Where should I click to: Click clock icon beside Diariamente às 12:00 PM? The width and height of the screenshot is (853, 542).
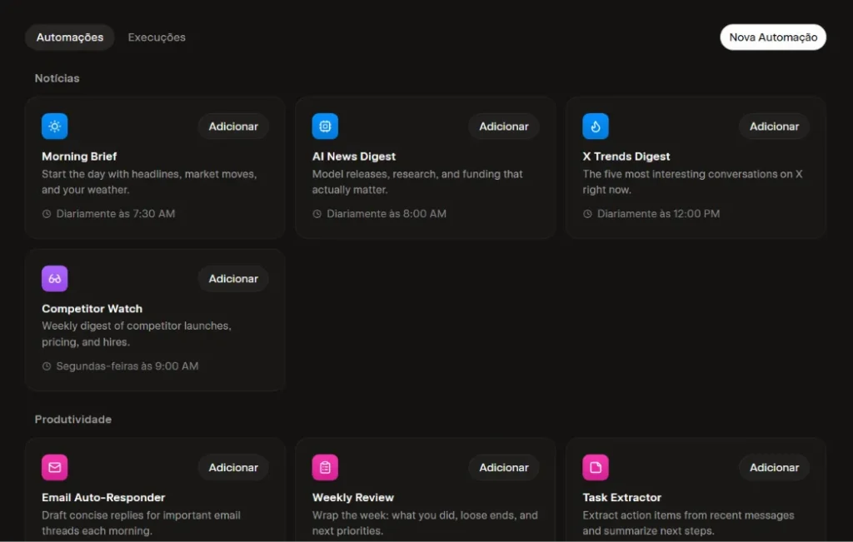click(587, 214)
